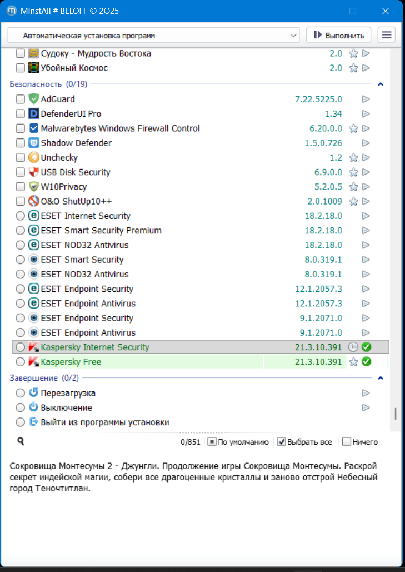405x572 pixels.
Task: Open the Автоматическая установка программ dropdown
Action: click(153, 36)
